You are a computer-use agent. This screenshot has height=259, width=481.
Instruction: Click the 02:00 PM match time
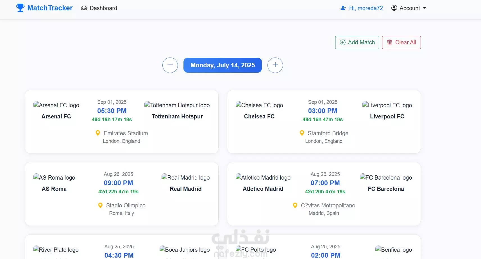tap(326, 255)
